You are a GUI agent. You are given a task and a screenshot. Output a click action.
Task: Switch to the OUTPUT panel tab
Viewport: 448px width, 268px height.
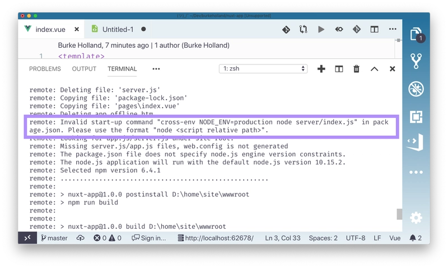84,69
